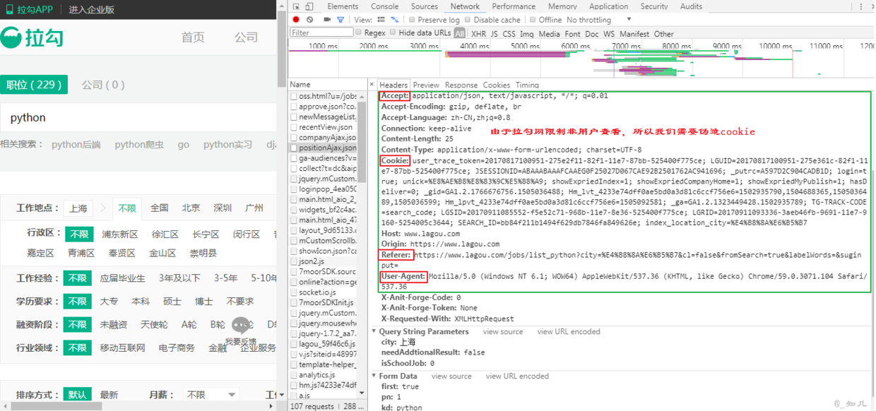Select 不限 under 行业领域 filter
Image resolution: width=876 pixels, height=411 pixels.
tap(77, 348)
